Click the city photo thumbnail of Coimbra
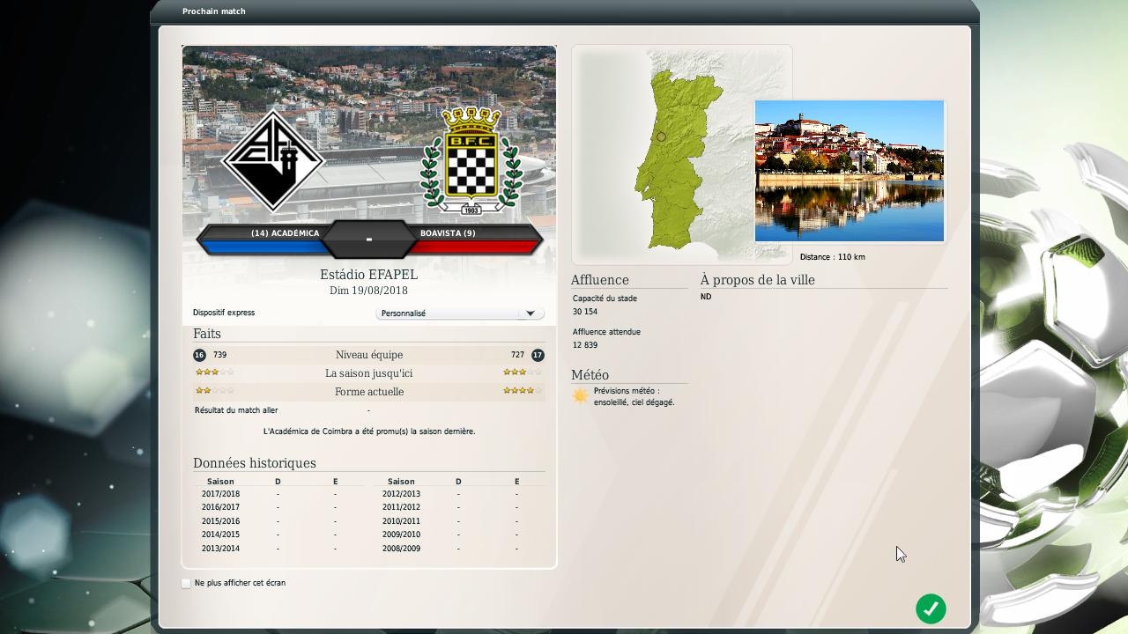1128x634 pixels. pyautogui.click(x=850, y=171)
